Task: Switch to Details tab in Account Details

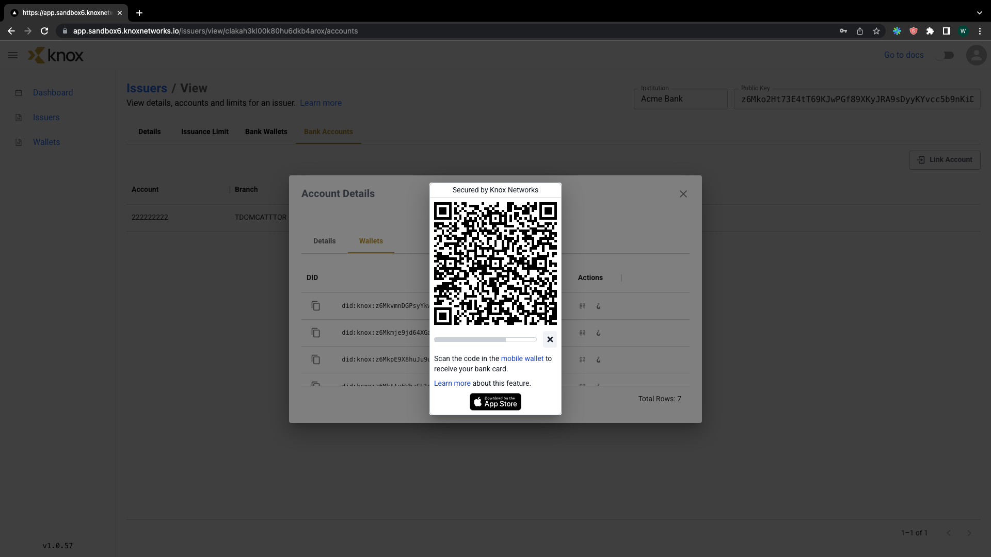Action: [325, 241]
